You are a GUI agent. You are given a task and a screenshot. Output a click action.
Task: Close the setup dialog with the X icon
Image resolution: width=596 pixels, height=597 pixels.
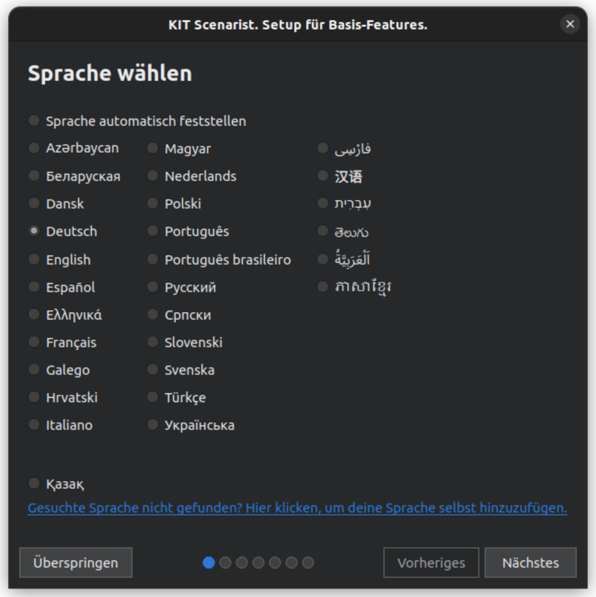pos(570,24)
